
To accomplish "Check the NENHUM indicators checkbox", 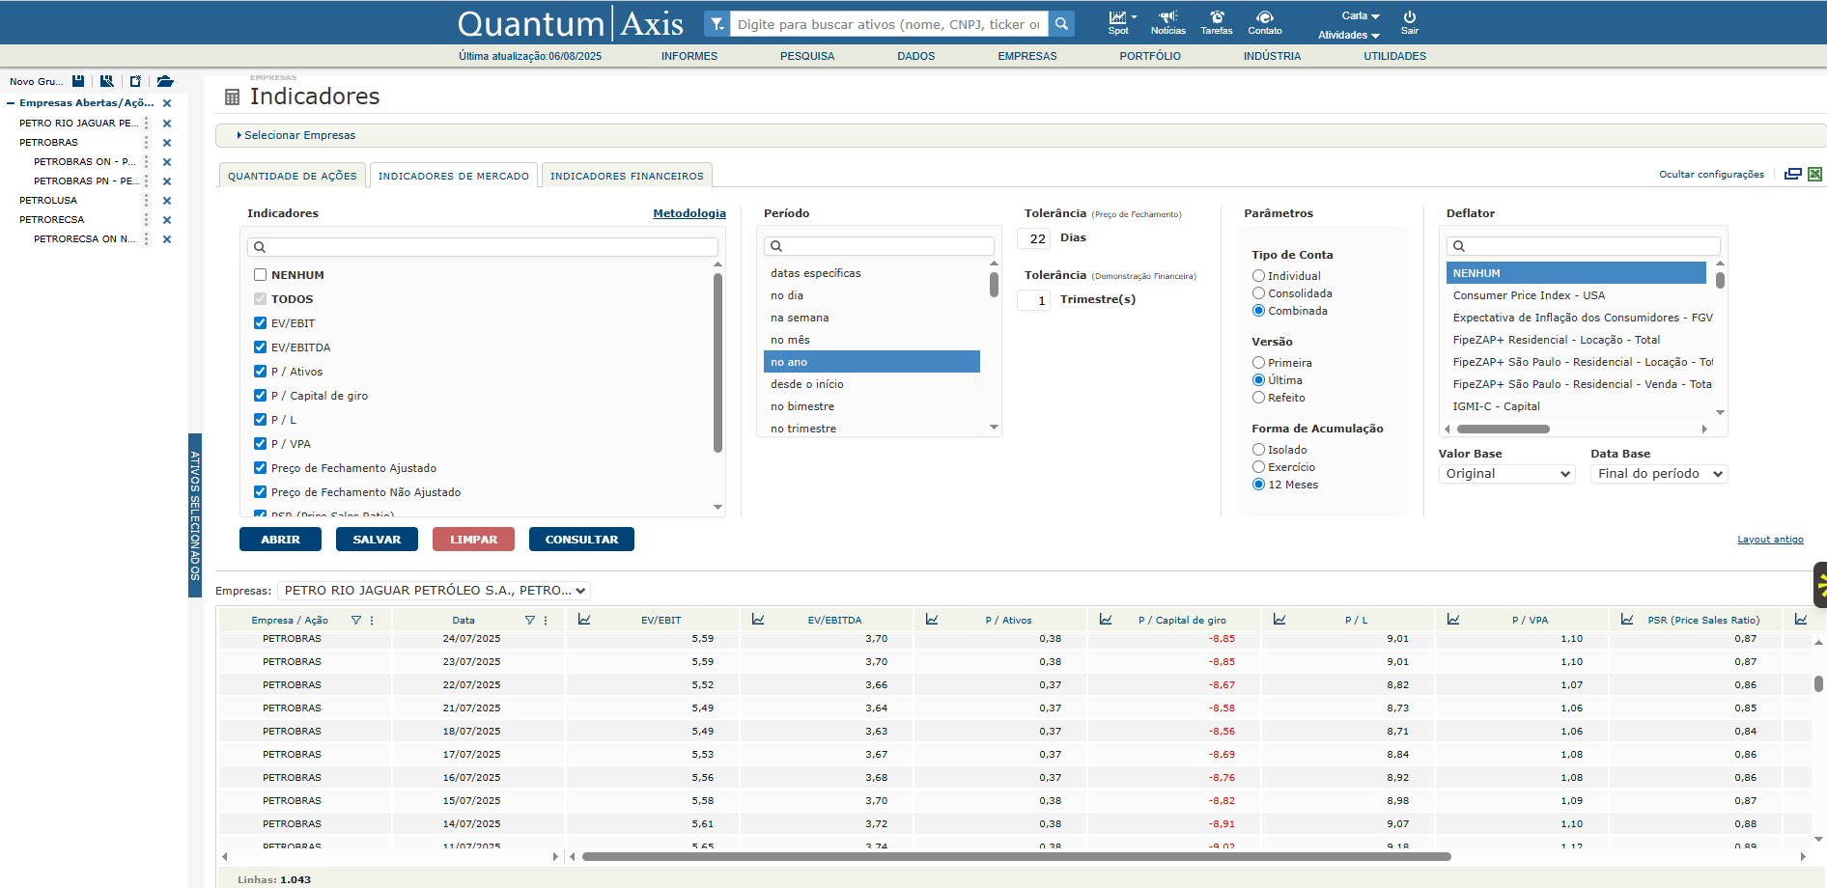I will (x=260, y=275).
